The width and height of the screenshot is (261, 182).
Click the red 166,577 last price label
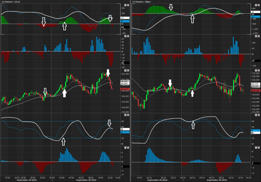tap(125, 89)
